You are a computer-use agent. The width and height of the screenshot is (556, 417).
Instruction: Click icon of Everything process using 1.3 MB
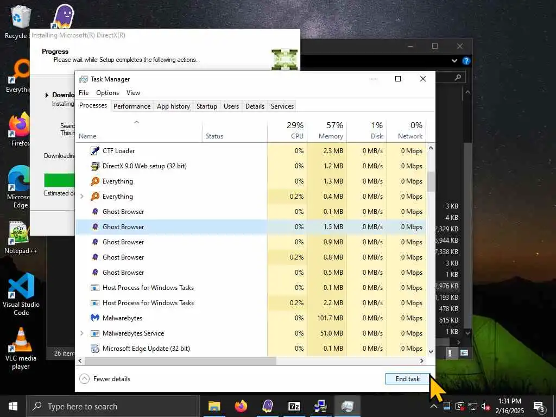(x=94, y=181)
